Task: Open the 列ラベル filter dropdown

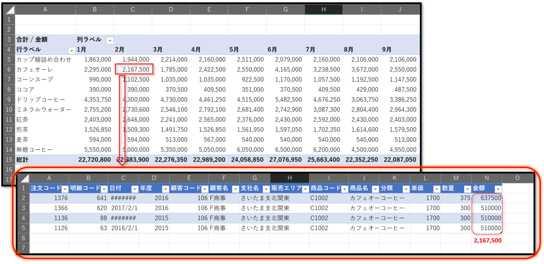Action: pos(110,41)
